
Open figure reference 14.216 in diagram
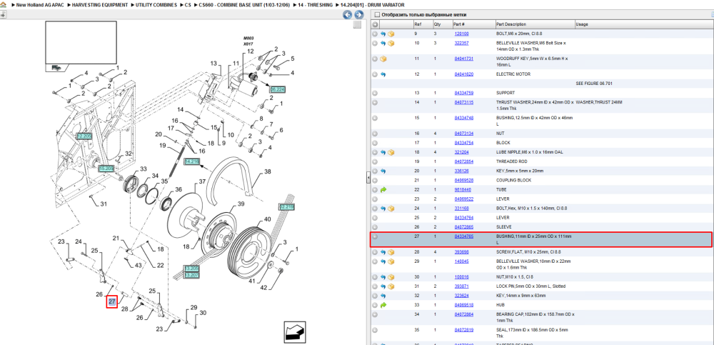[x=192, y=162]
